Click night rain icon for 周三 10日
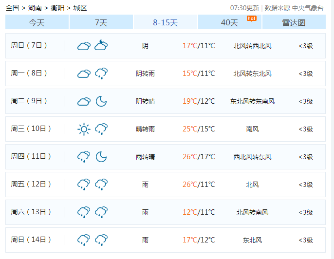 pyautogui.click(x=101, y=129)
